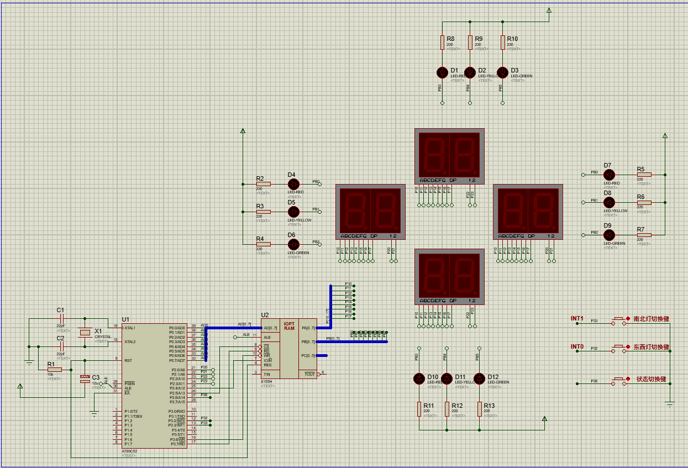The height and width of the screenshot is (468, 688).
Task: Select LED D8 symbol
Action: [x=609, y=202]
